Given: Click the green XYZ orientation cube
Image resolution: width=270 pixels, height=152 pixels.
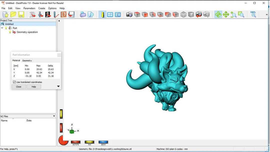Looking at the screenshot, I should click(72, 132).
